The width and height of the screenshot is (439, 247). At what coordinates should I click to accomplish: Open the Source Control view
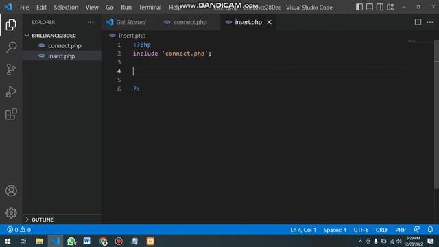coord(11,69)
